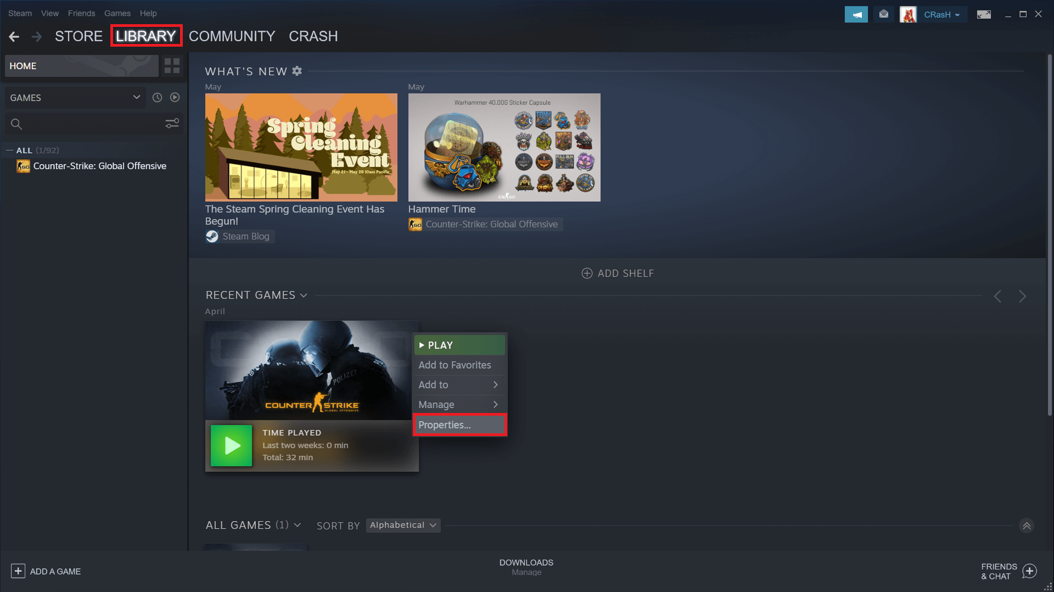Click the Steam Blog logo icon
This screenshot has width=1054, height=592.
coord(212,236)
